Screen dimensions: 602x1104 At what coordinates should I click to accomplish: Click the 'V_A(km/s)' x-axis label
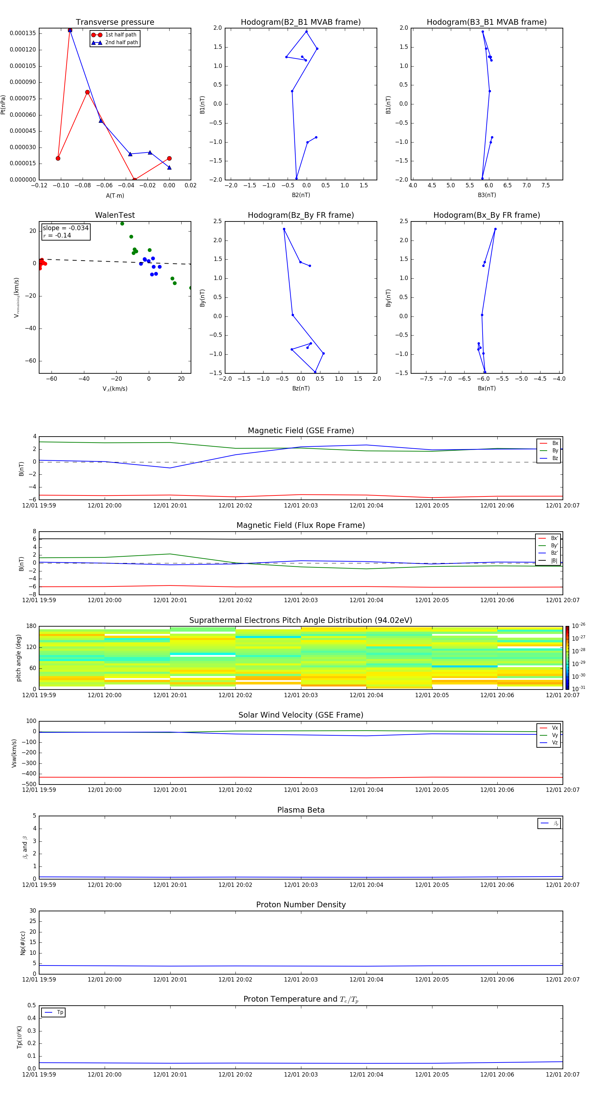click(115, 389)
